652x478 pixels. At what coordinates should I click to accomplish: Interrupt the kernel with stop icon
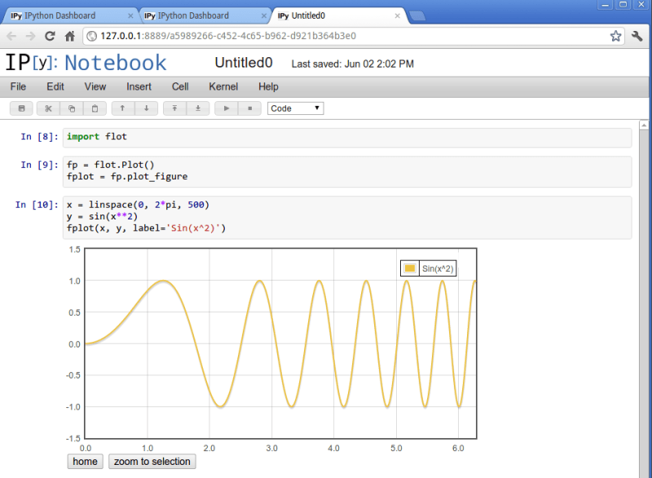pyautogui.click(x=249, y=108)
